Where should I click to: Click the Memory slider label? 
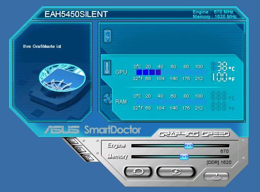click(118, 157)
